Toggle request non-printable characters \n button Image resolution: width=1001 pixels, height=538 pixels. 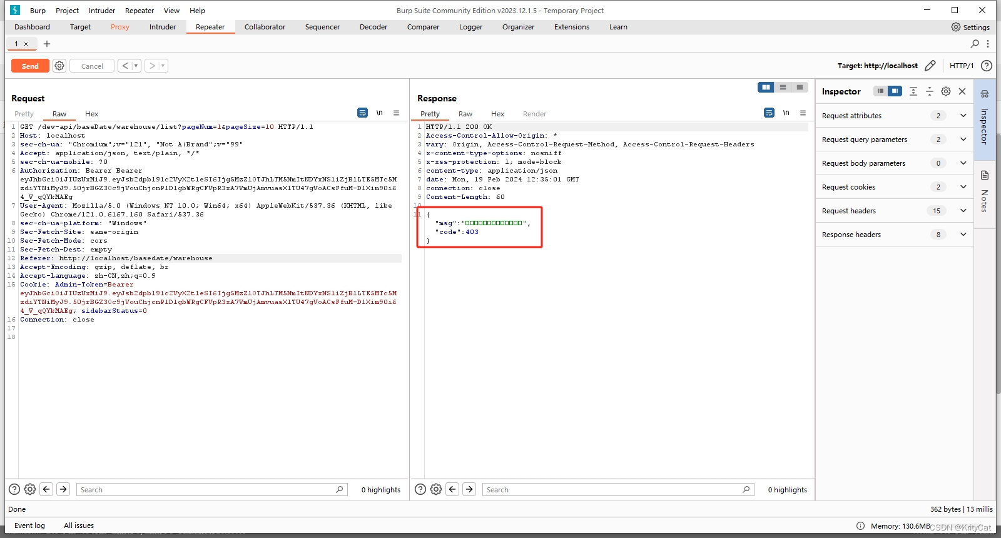click(379, 113)
